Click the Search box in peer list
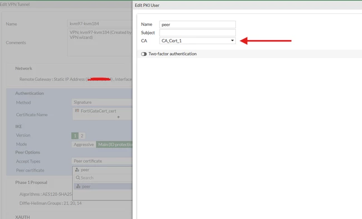This screenshot has width=362, height=219. pyautogui.click(x=103, y=178)
